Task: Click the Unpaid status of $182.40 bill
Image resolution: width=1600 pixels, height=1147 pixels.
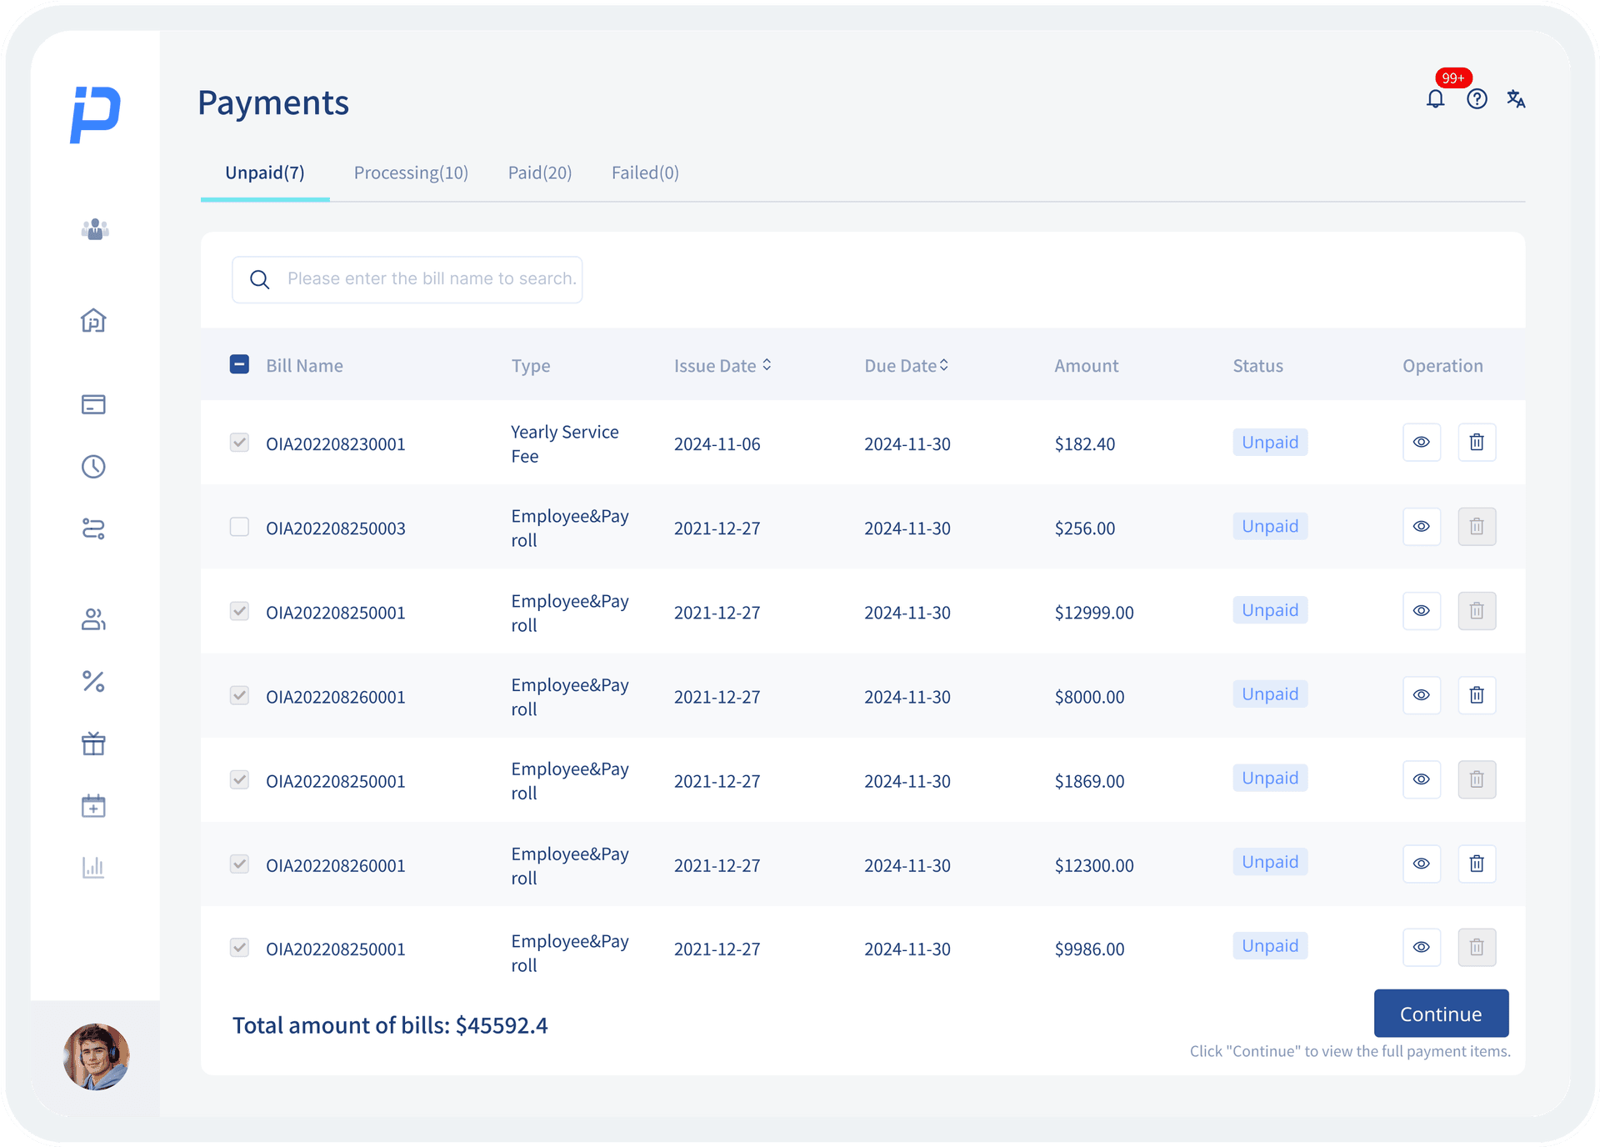Action: (x=1270, y=442)
